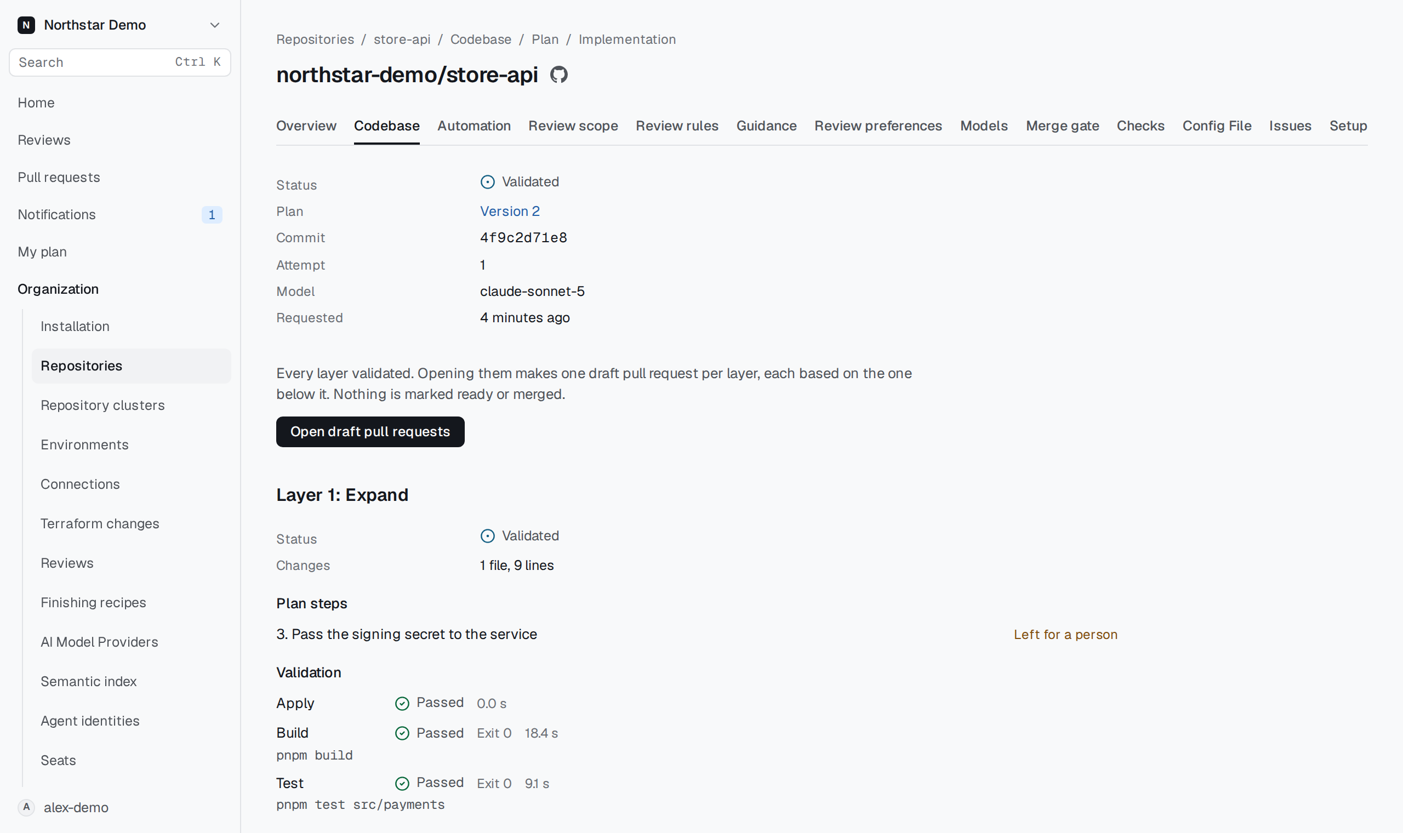Click the Northstar Demo logo icon

click(26, 25)
